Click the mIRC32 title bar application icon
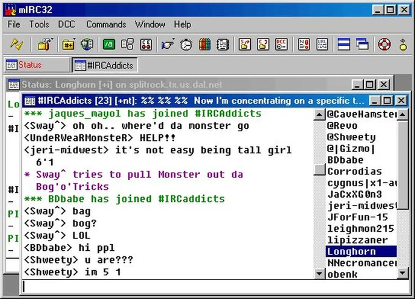Screen dimensions: 415x299 pyautogui.click(x=10, y=10)
